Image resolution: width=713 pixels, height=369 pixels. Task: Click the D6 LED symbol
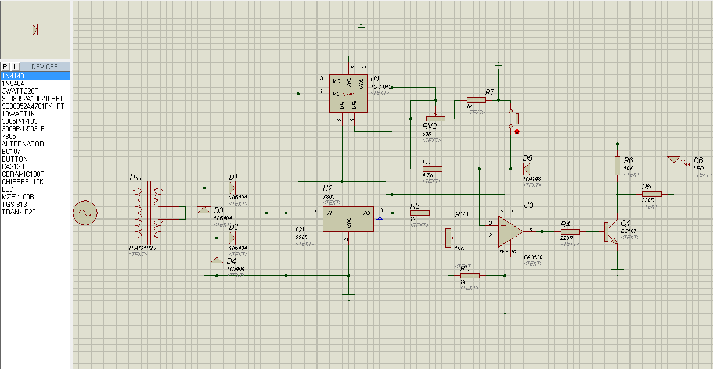coord(674,159)
